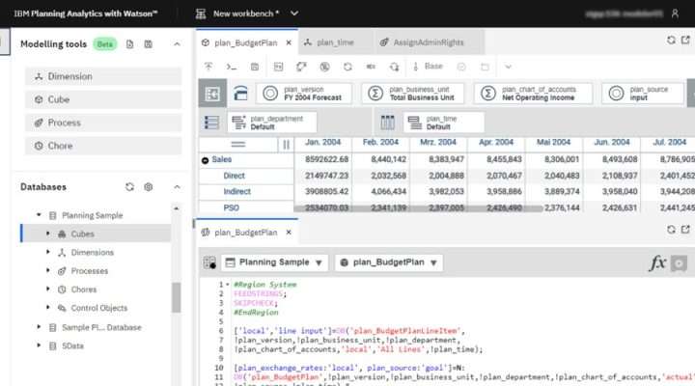Select Control Objects in the tree
This screenshot has height=386, width=695.
98,308
